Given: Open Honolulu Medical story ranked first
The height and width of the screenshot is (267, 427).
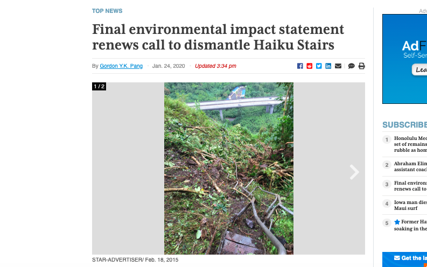Looking at the screenshot, I should [x=410, y=144].
